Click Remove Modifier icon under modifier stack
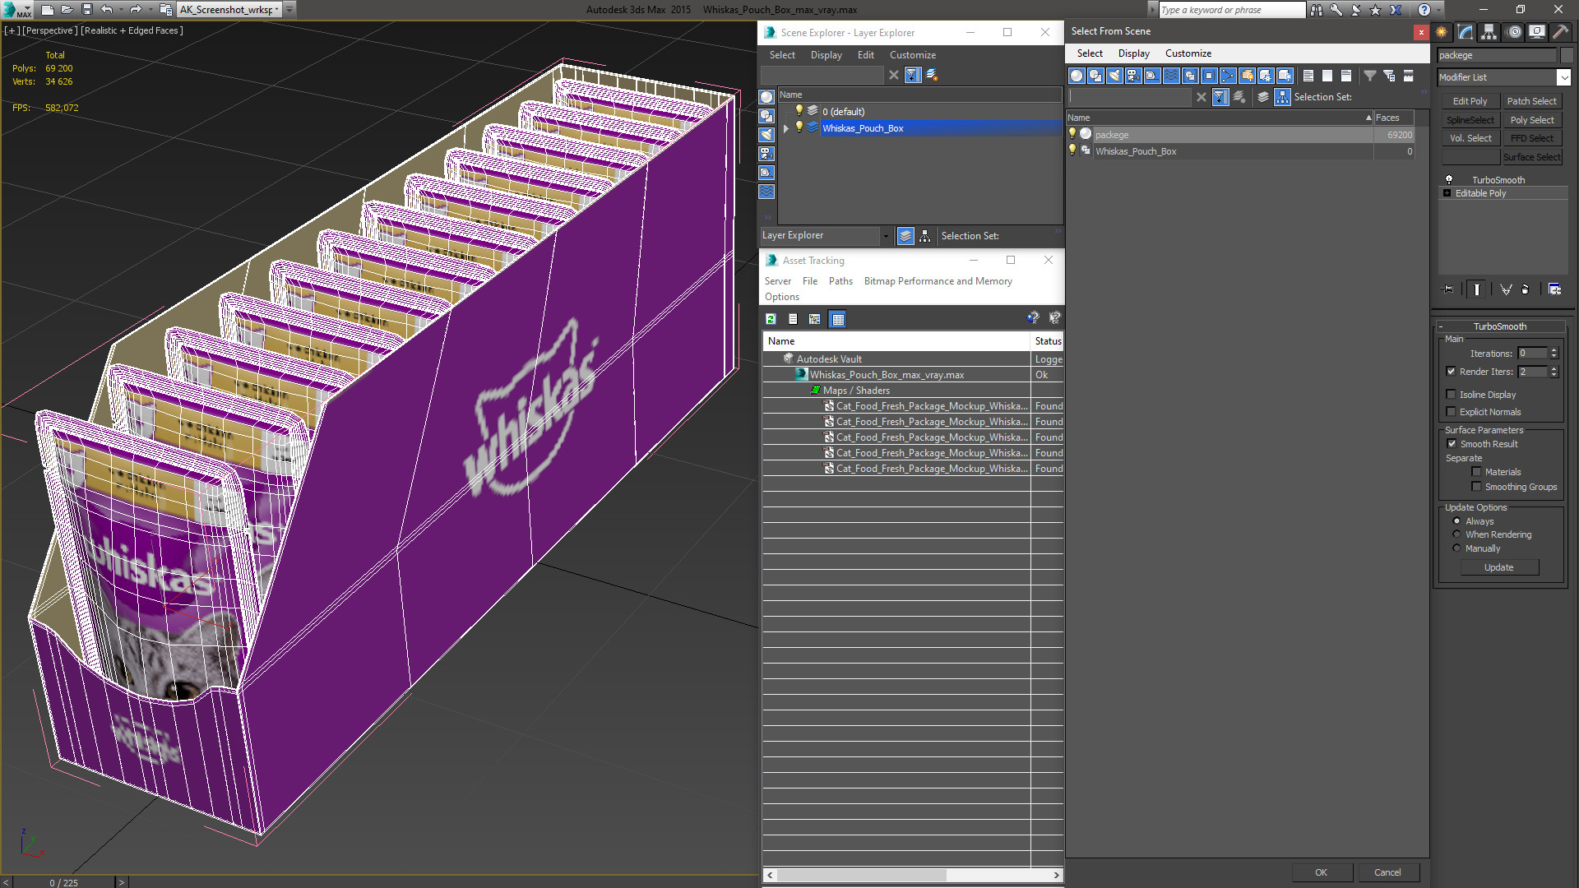1579x888 pixels. pos(1526,289)
